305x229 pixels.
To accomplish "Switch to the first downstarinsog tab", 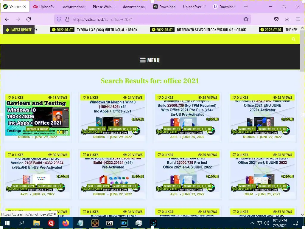I will [x=74, y=7].
